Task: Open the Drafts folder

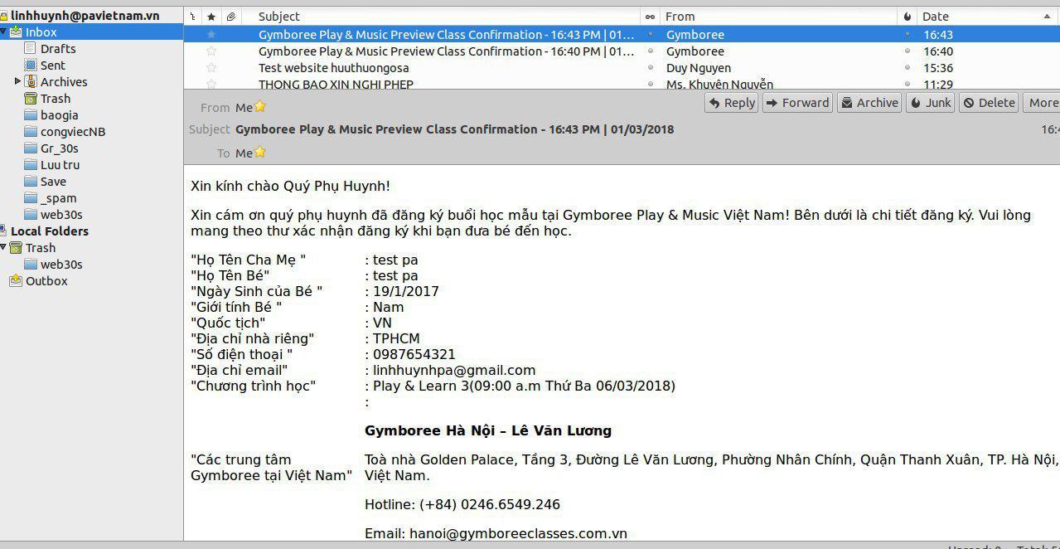Action: pyautogui.click(x=58, y=49)
